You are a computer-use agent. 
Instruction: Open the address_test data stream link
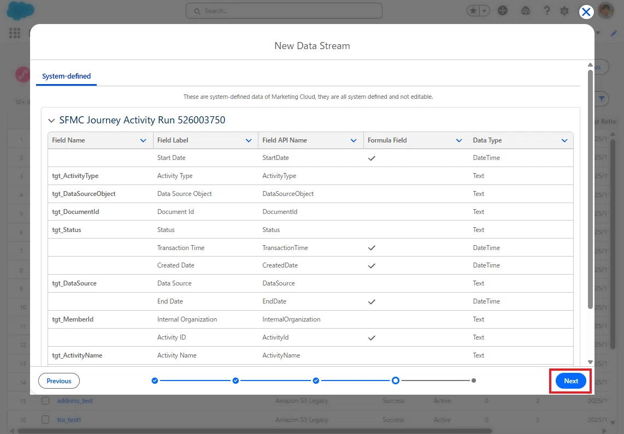pyautogui.click(x=75, y=401)
